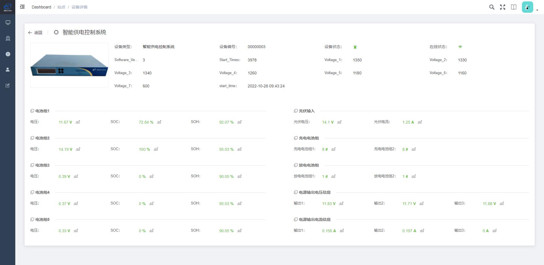The width and height of the screenshot is (544, 265).
Task: Click the 设备状态 alarm indicator light
Action: [x=355, y=47]
